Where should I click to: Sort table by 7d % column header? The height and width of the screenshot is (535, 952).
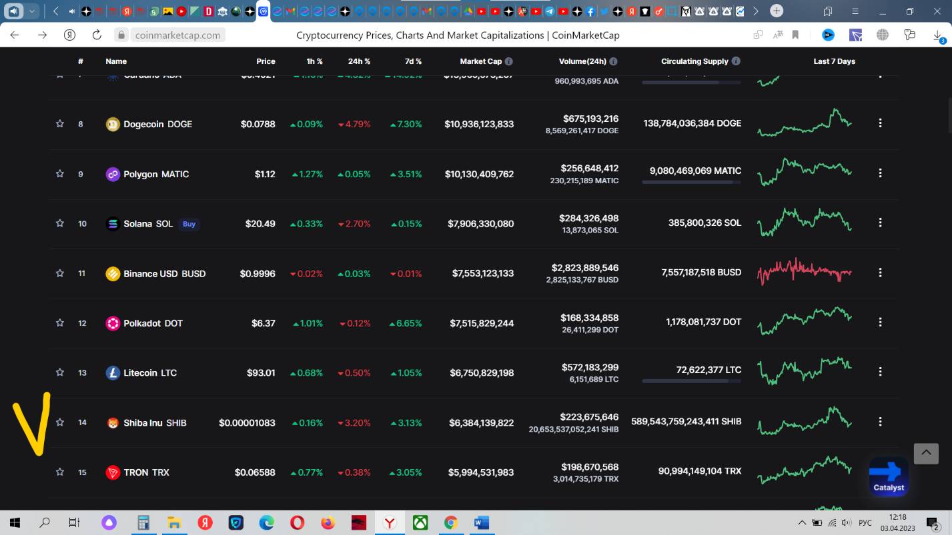click(x=413, y=61)
